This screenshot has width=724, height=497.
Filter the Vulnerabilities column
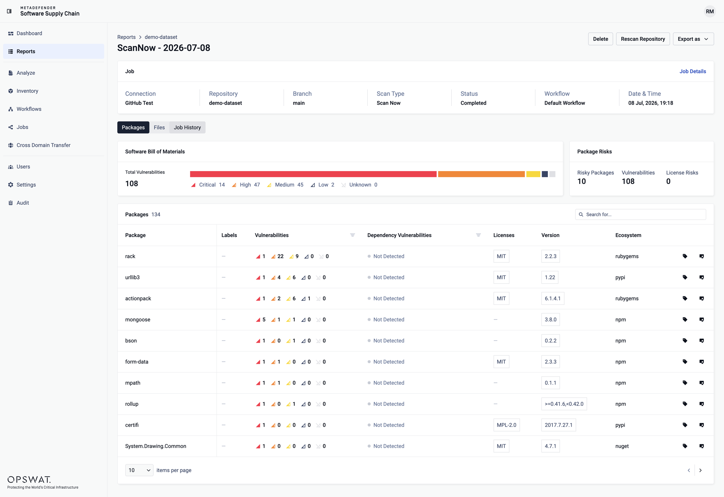[x=353, y=235]
